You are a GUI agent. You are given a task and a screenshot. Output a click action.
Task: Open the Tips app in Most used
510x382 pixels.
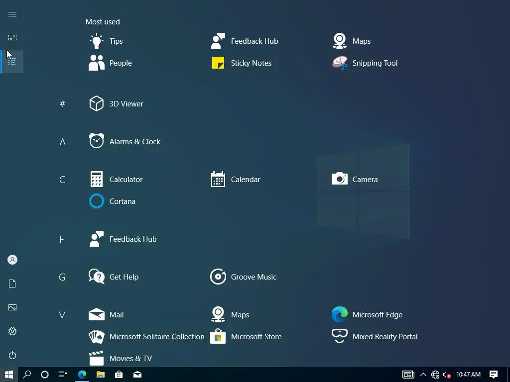107,41
